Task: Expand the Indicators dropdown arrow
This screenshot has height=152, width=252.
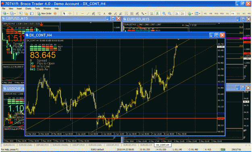Action: [x=192, y=14]
